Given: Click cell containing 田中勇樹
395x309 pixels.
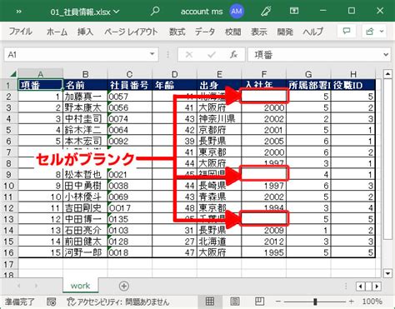Looking at the screenshot, I should point(85,186).
